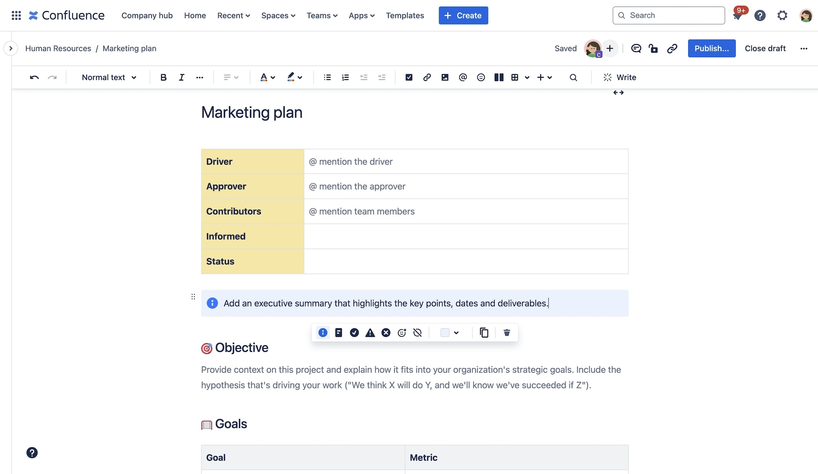
Task: Toggle the info callout icon in panel
Action: (x=322, y=332)
